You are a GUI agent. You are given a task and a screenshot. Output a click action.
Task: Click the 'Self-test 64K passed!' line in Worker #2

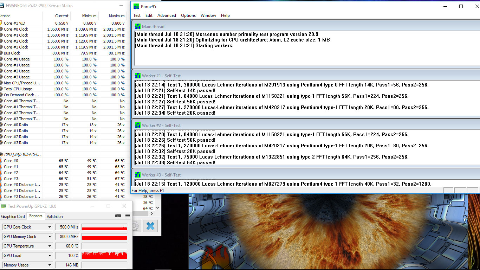tap(175, 162)
